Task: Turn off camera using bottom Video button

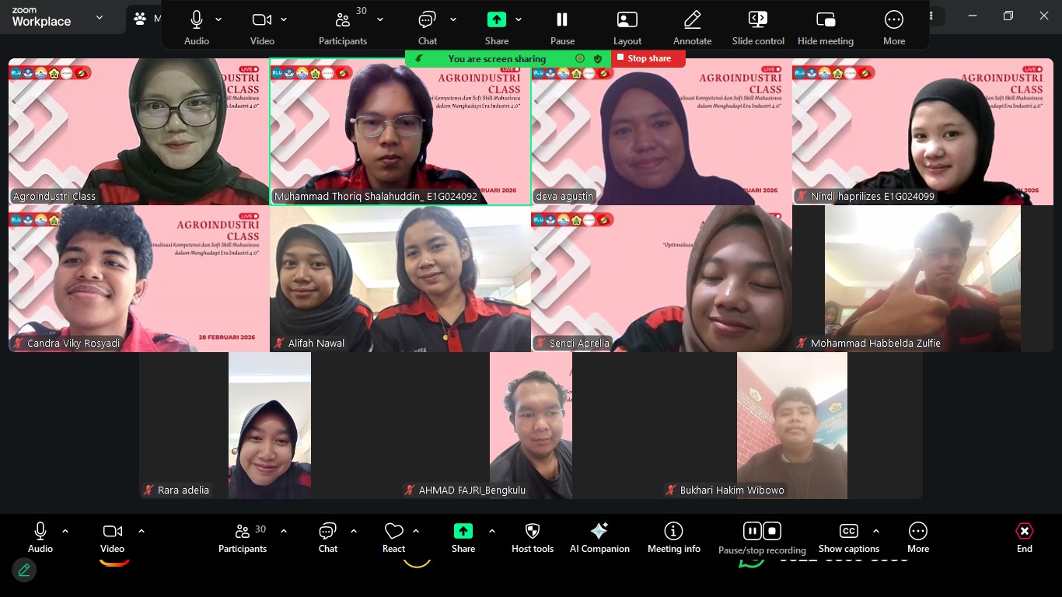Action: point(112,538)
